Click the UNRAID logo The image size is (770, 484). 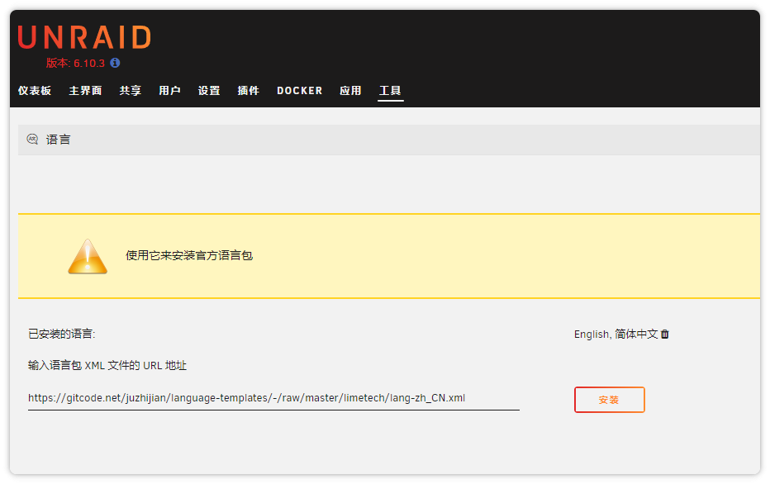tap(84, 38)
